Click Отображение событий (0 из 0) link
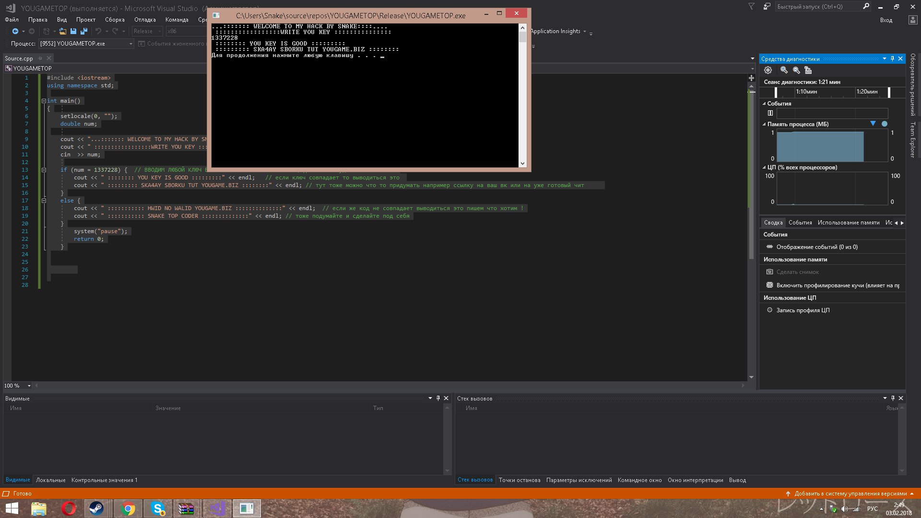Viewport: 921px width, 518px height. (x=817, y=247)
